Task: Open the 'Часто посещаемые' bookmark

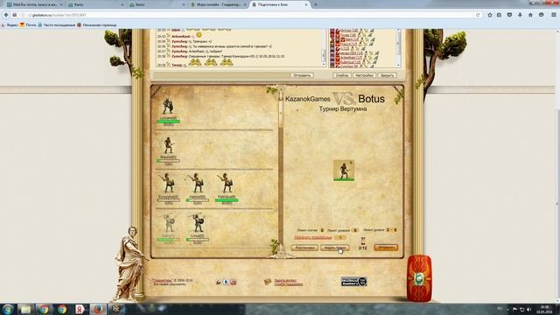Action: coord(56,25)
